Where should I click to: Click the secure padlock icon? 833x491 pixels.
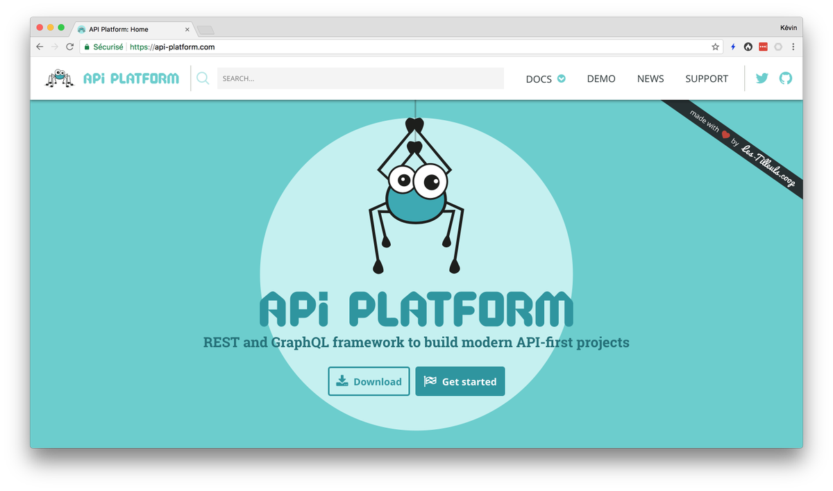[87, 47]
